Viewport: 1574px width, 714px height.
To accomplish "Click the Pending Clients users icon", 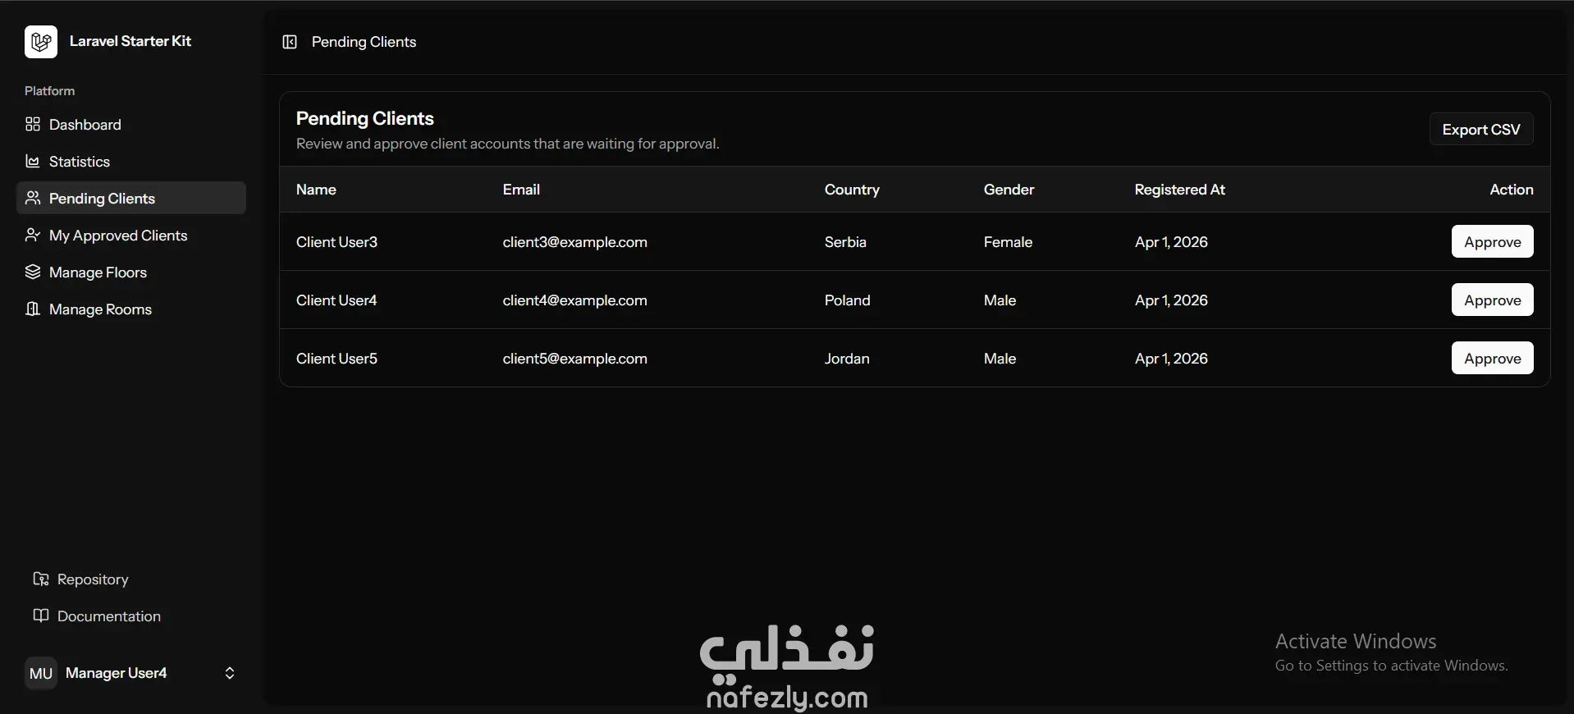I will [33, 198].
